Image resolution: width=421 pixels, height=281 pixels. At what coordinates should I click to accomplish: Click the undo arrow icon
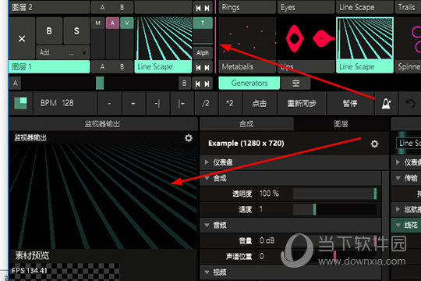[x=410, y=103]
